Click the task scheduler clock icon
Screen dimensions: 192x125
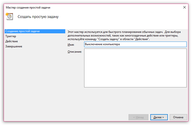[9, 16]
